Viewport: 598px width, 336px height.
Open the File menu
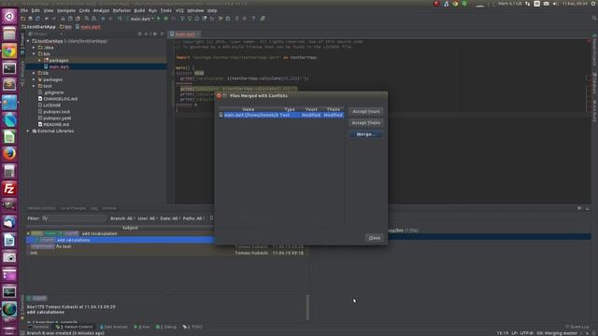tap(24, 10)
